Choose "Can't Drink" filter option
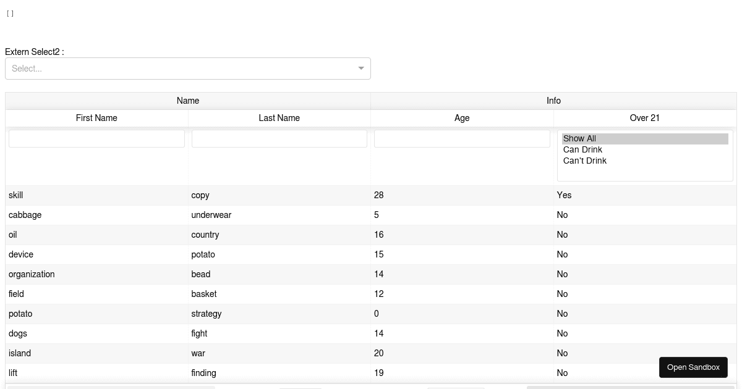 point(584,161)
